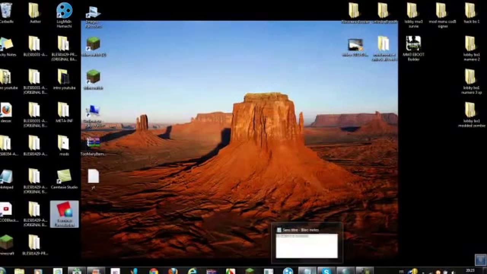Select the Nouveau dossier folder

point(355,13)
